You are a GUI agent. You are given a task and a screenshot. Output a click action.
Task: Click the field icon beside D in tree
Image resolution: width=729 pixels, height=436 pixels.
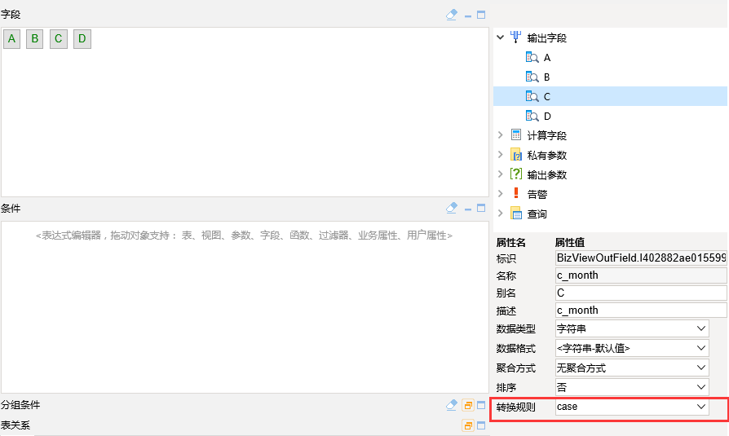(x=532, y=116)
